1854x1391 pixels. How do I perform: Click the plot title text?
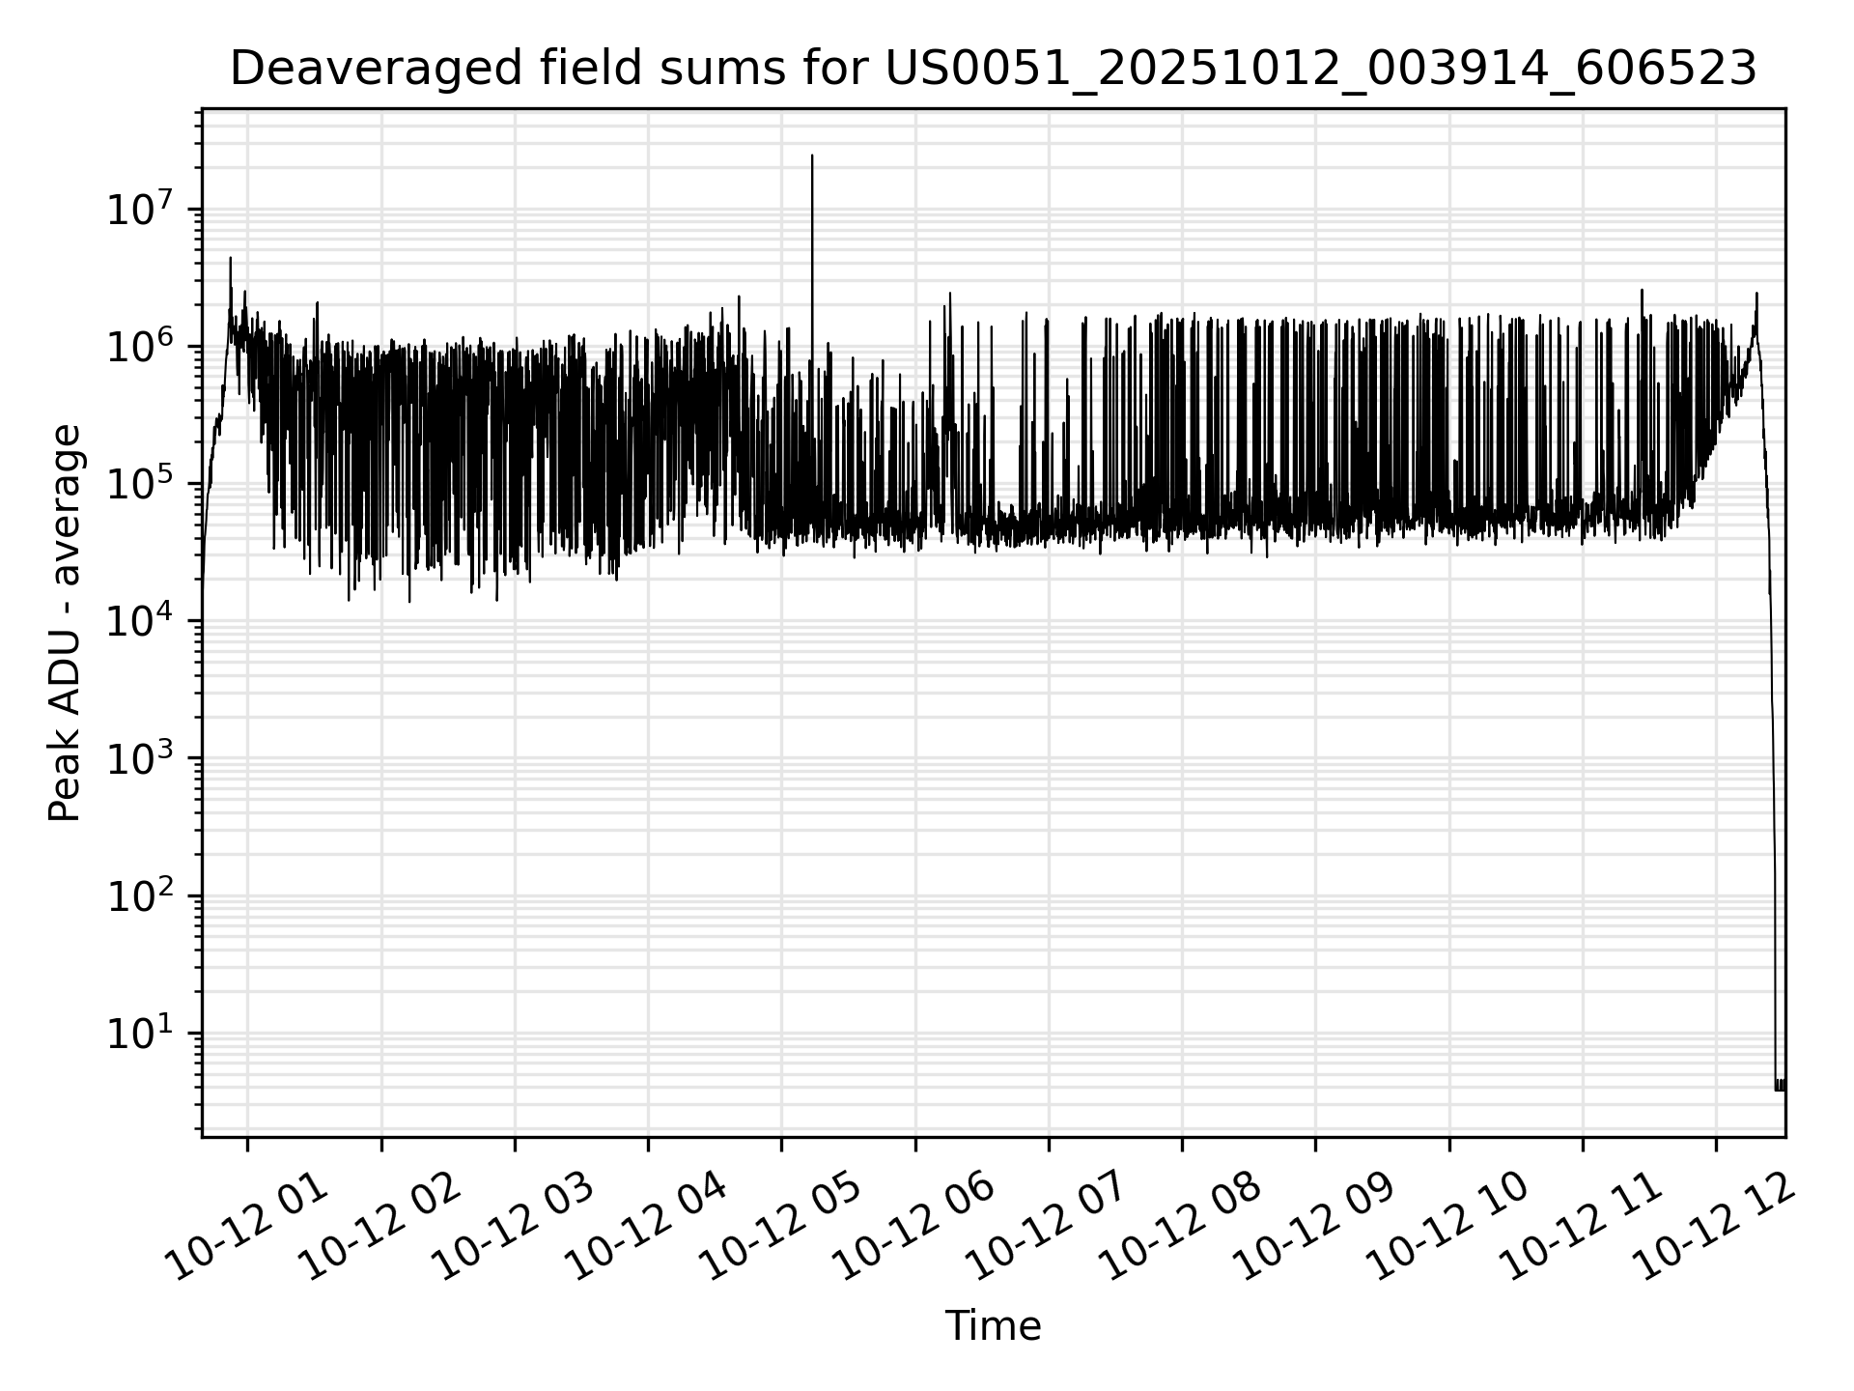[x=993, y=70]
